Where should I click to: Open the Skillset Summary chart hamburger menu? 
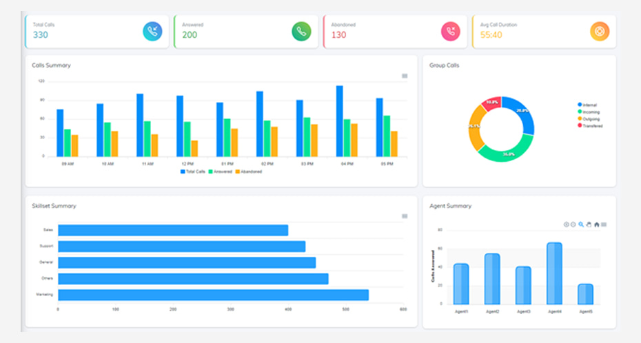point(405,216)
